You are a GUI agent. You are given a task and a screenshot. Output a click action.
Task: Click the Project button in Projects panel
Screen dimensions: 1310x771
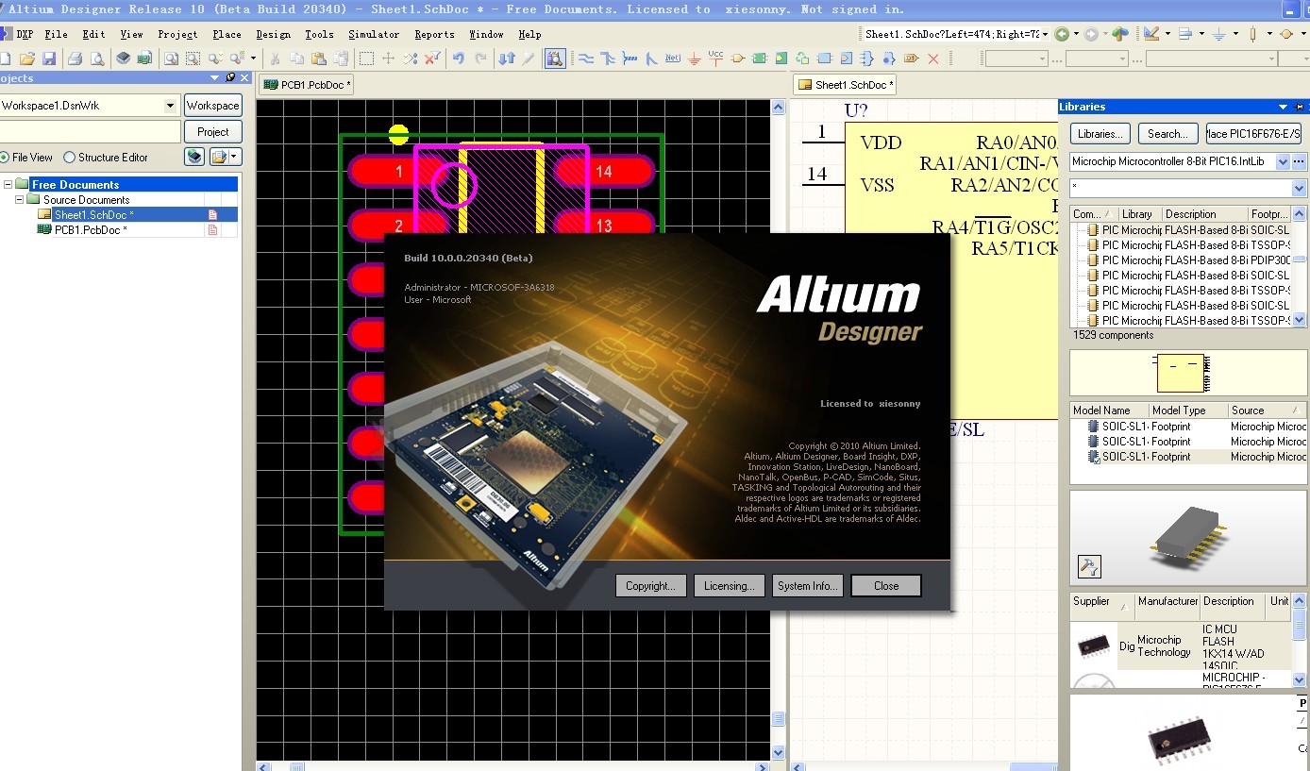[212, 132]
